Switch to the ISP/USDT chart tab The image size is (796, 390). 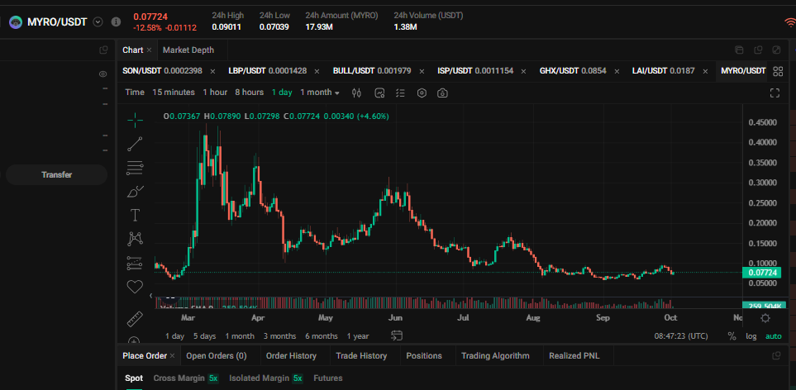point(475,70)
